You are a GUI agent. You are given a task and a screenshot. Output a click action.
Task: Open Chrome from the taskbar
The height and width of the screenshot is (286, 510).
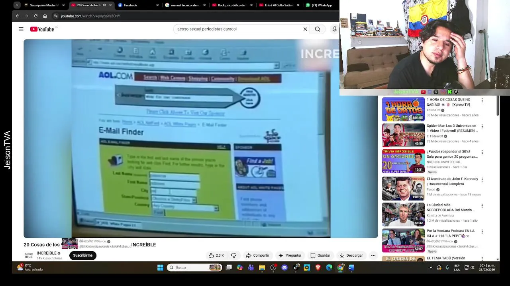[x=340, y=268]
